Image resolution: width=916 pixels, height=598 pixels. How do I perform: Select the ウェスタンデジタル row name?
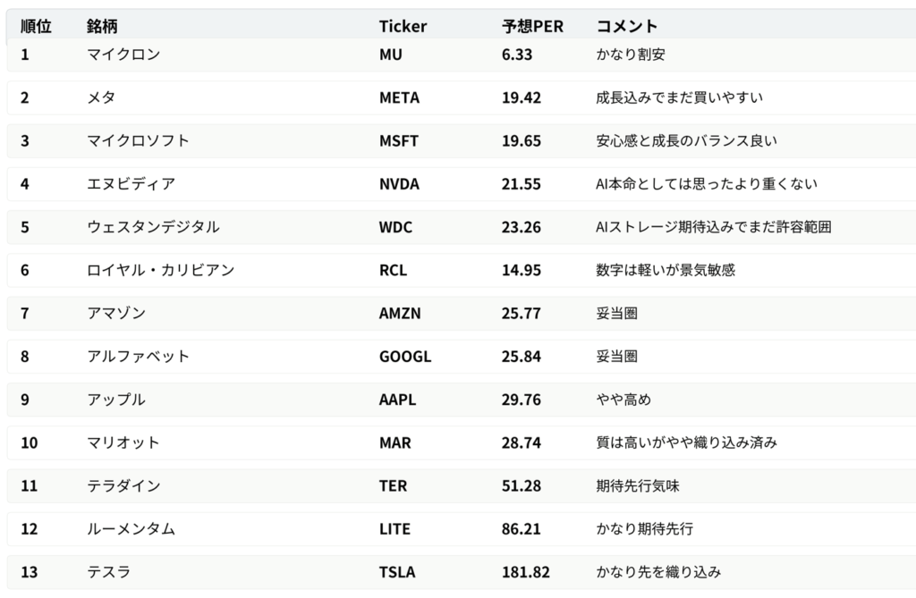point(153,227)
